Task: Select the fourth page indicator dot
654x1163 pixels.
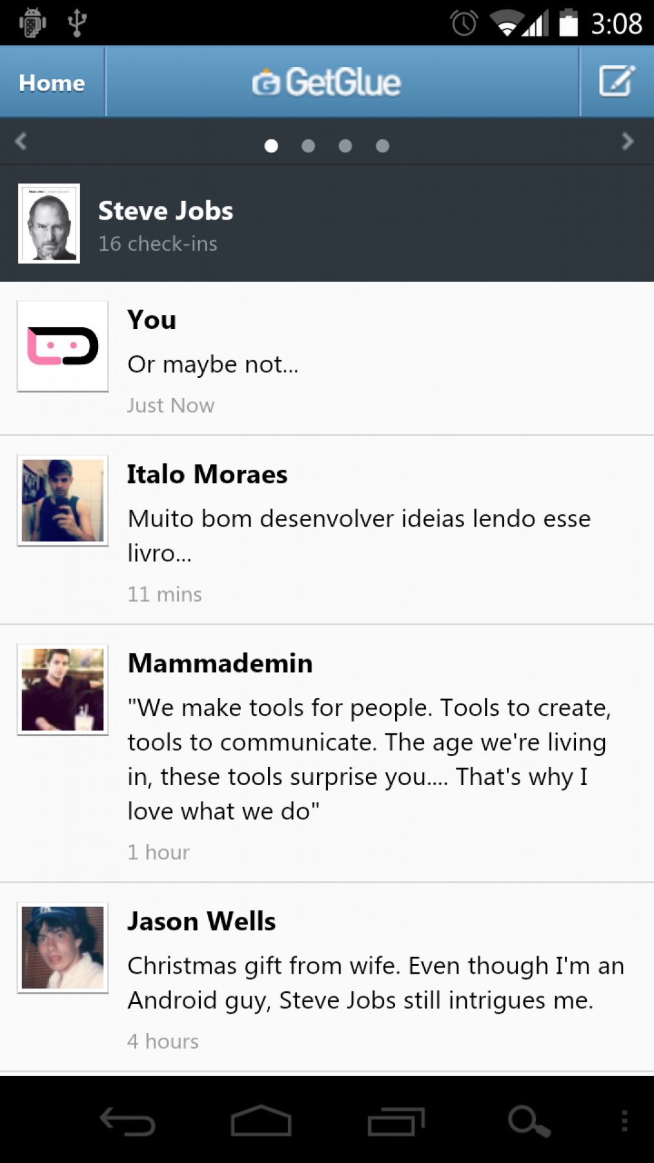Action: (382, 146)
